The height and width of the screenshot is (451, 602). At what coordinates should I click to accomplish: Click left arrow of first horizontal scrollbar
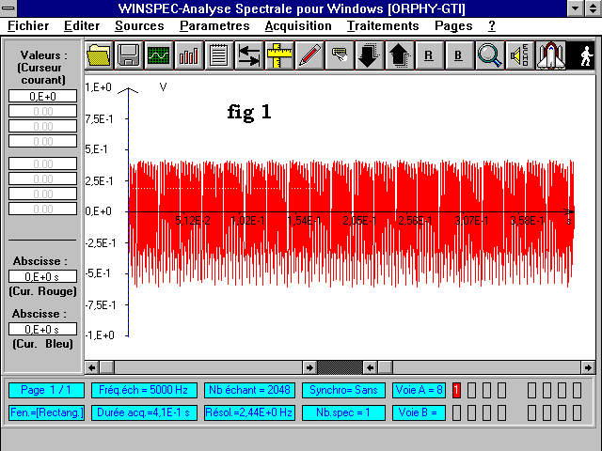coord(92,367)
